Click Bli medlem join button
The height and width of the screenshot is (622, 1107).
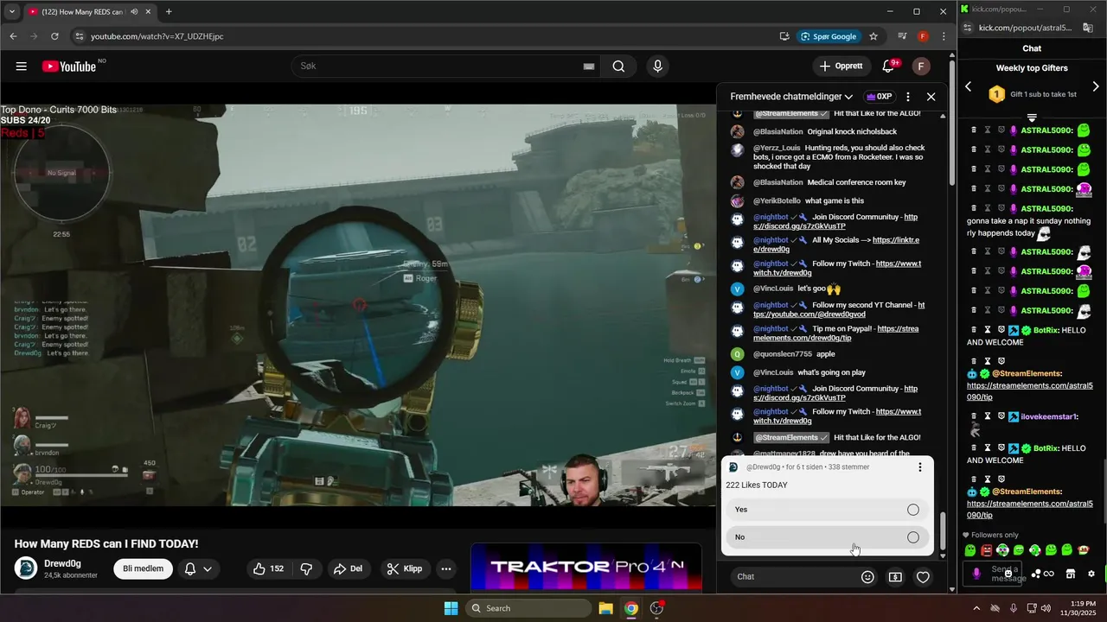(x=143, y=568)
